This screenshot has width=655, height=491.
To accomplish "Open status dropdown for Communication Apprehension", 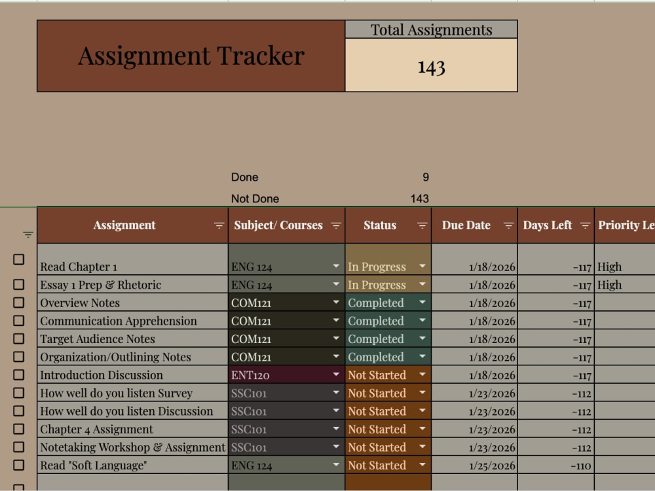I will click(x=422, y=320).
